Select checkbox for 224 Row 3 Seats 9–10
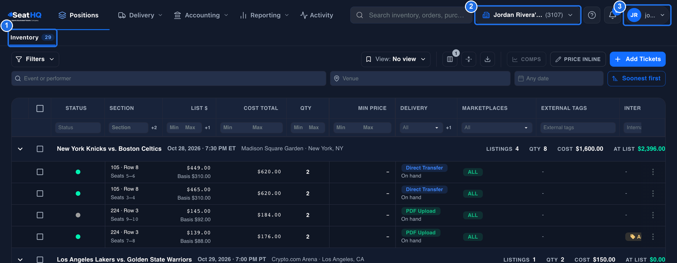The height and width of the screenshot is (263, 677). (40, 215)
